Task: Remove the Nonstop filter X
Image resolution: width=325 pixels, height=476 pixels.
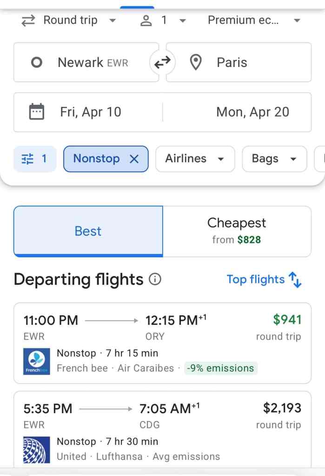Action: click(134, 159)
